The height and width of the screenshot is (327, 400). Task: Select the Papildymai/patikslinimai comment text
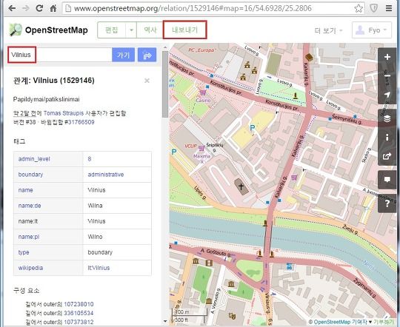click(46, 99)
